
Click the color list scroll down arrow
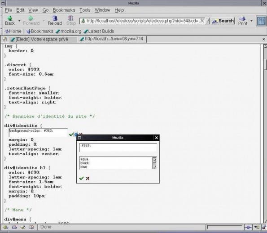click(154, 167)
